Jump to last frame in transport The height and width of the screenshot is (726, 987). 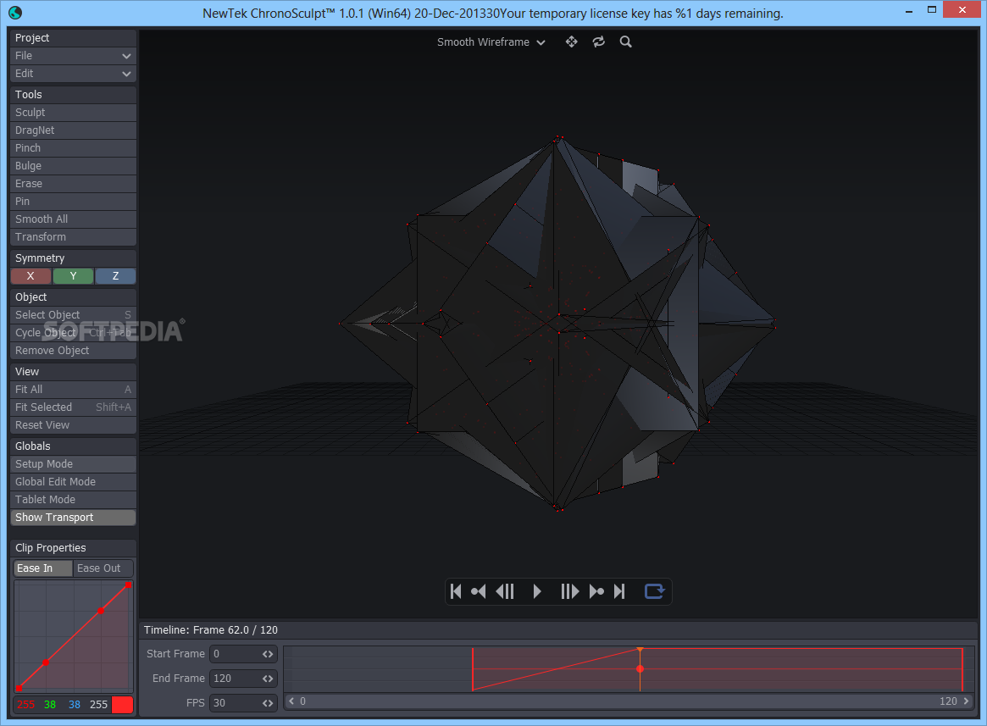click(619, 591)
